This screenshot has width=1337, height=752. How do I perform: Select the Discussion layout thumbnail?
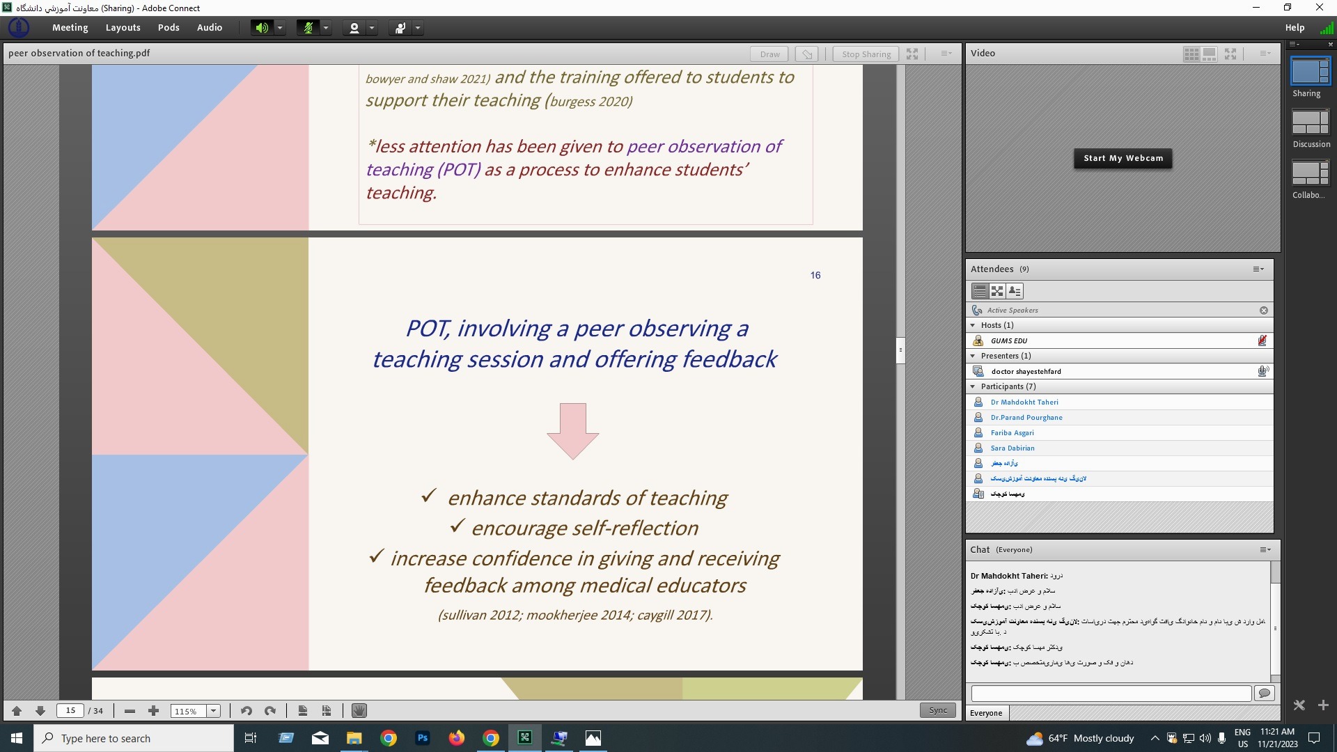pos(1311,123)
